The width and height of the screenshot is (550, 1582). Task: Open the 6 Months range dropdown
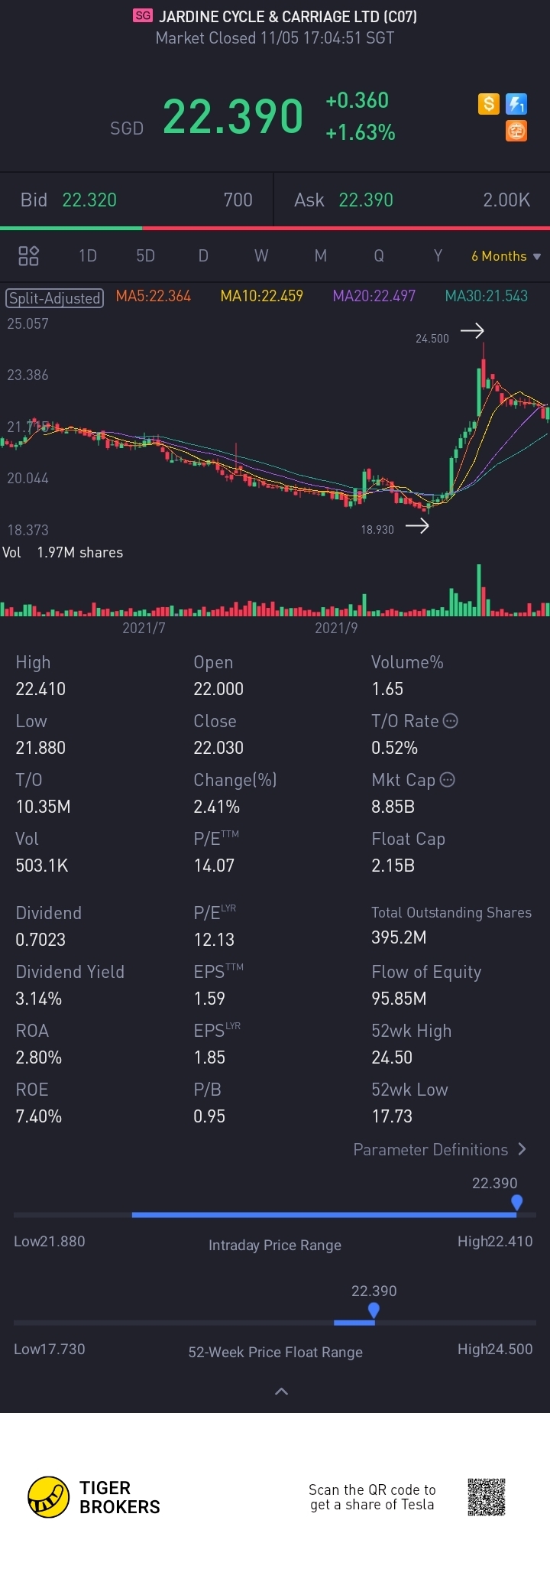coord(506,256)
